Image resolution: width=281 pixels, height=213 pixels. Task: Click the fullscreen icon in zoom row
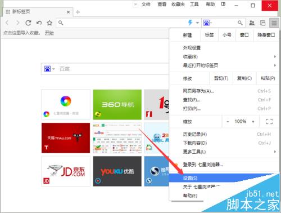[269, 122]
